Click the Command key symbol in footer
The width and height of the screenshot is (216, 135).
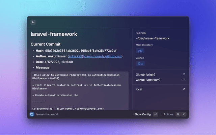click(178, 114)
